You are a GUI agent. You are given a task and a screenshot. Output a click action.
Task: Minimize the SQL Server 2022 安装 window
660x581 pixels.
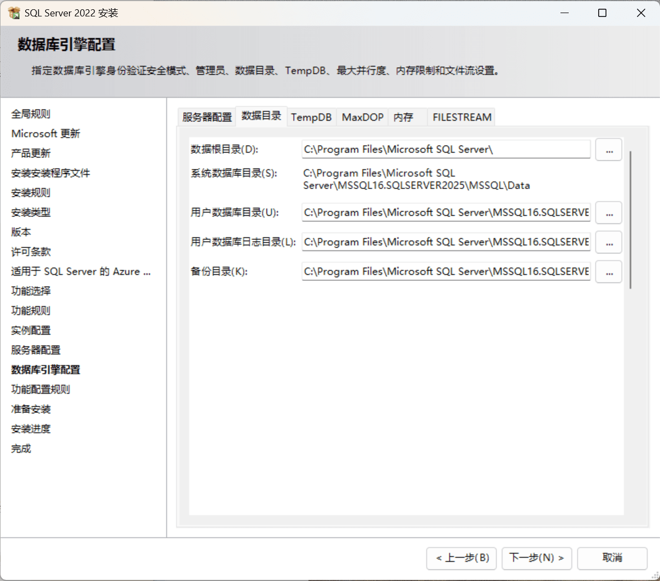pos(565,13)
